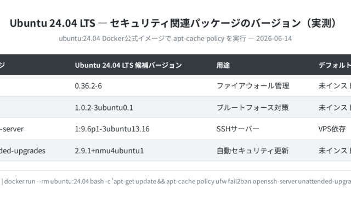
Task: Click the docker run command footnote text
Action: pyautogui.click(x=176, y=181)
